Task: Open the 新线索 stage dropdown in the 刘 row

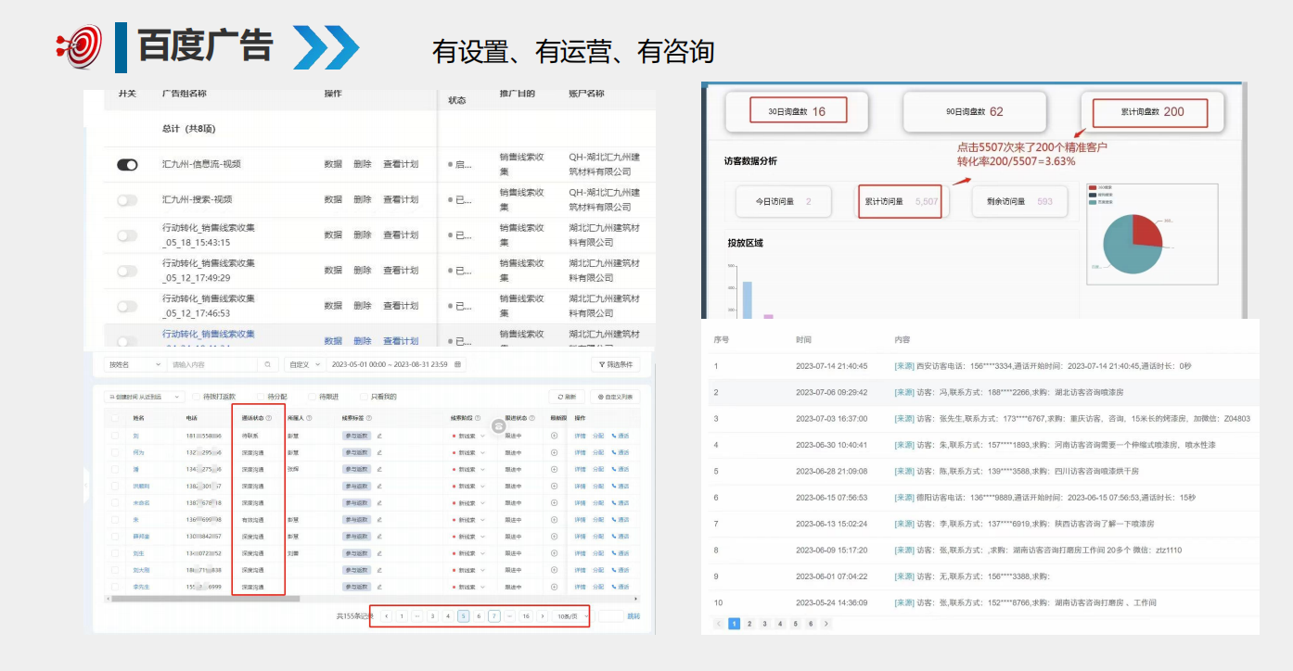Action: (469, 436)
